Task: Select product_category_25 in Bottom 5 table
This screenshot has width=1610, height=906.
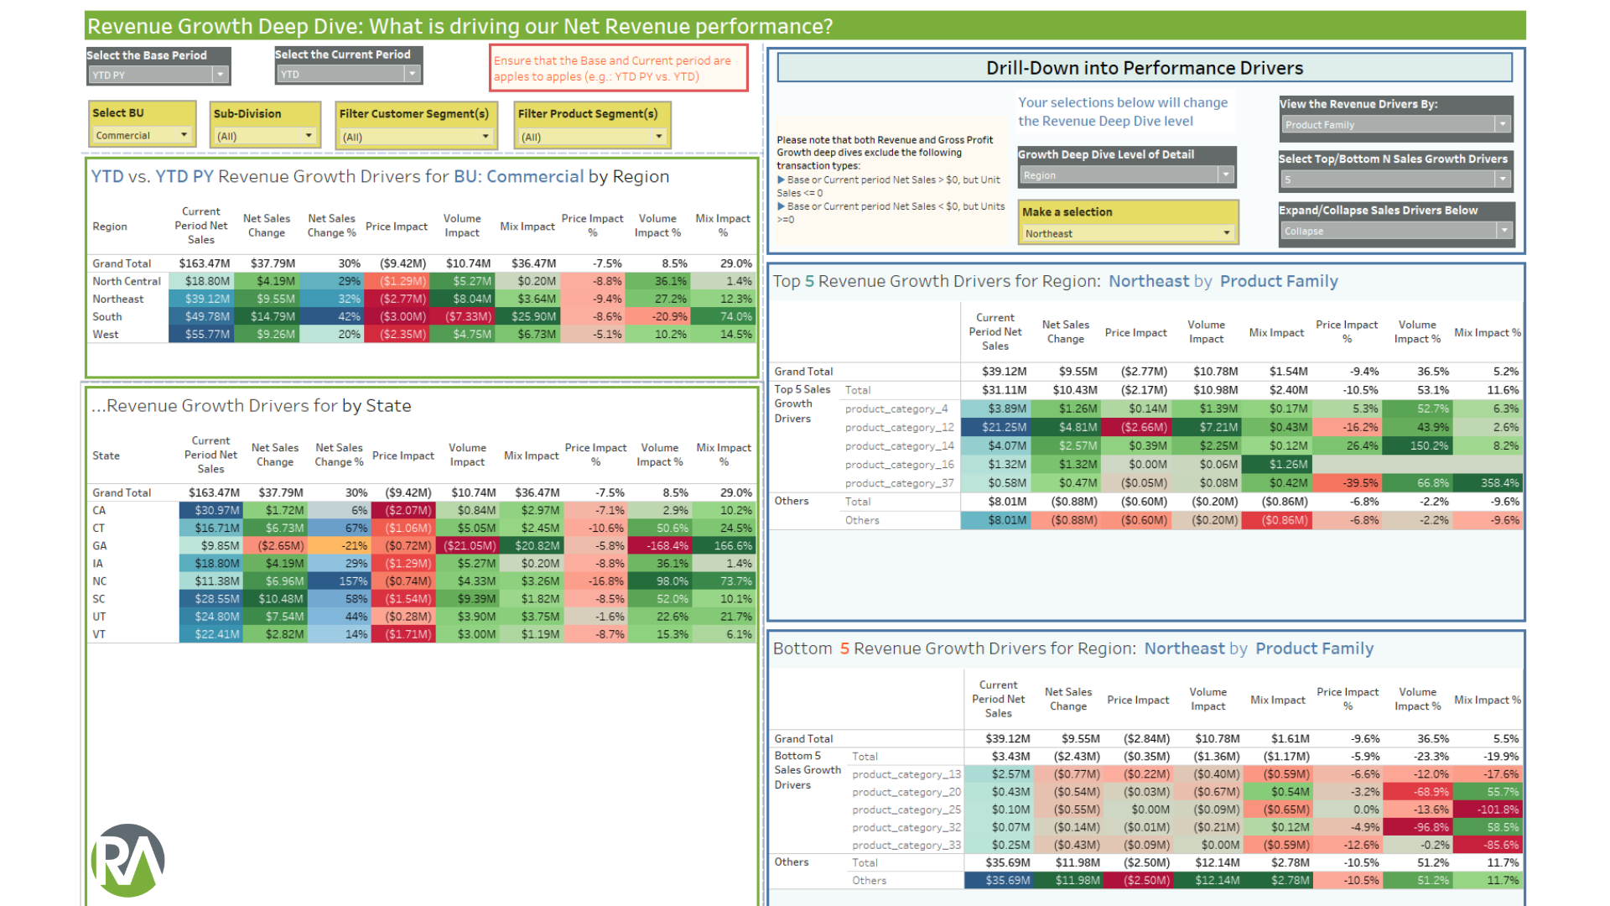Action: (x=906, y=810)
